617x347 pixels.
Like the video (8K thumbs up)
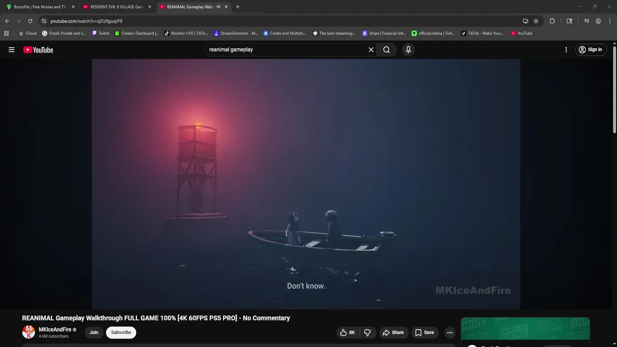click(x=347, y=333)
